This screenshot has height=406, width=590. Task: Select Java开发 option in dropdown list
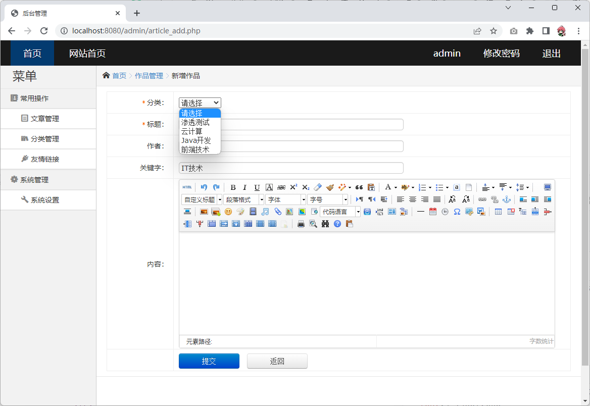pos(196,140)
